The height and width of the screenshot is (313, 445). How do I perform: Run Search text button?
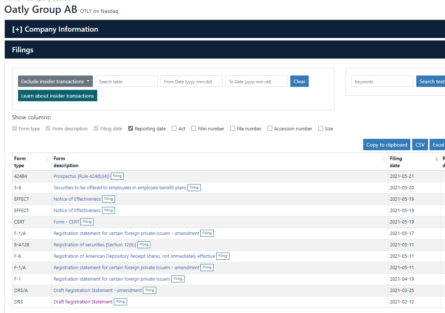point(431,81)
